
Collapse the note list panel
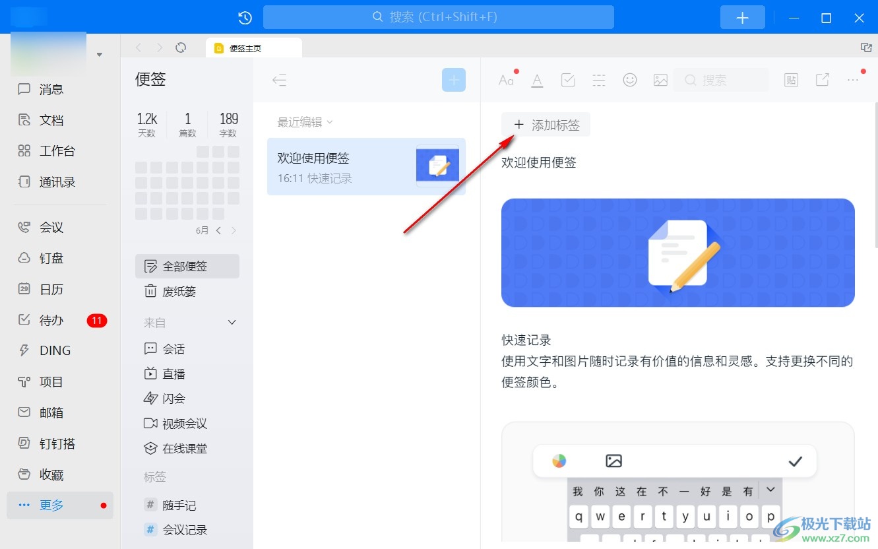coord(280,81)
